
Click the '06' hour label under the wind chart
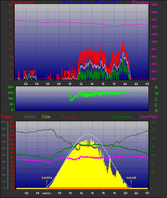48,84
